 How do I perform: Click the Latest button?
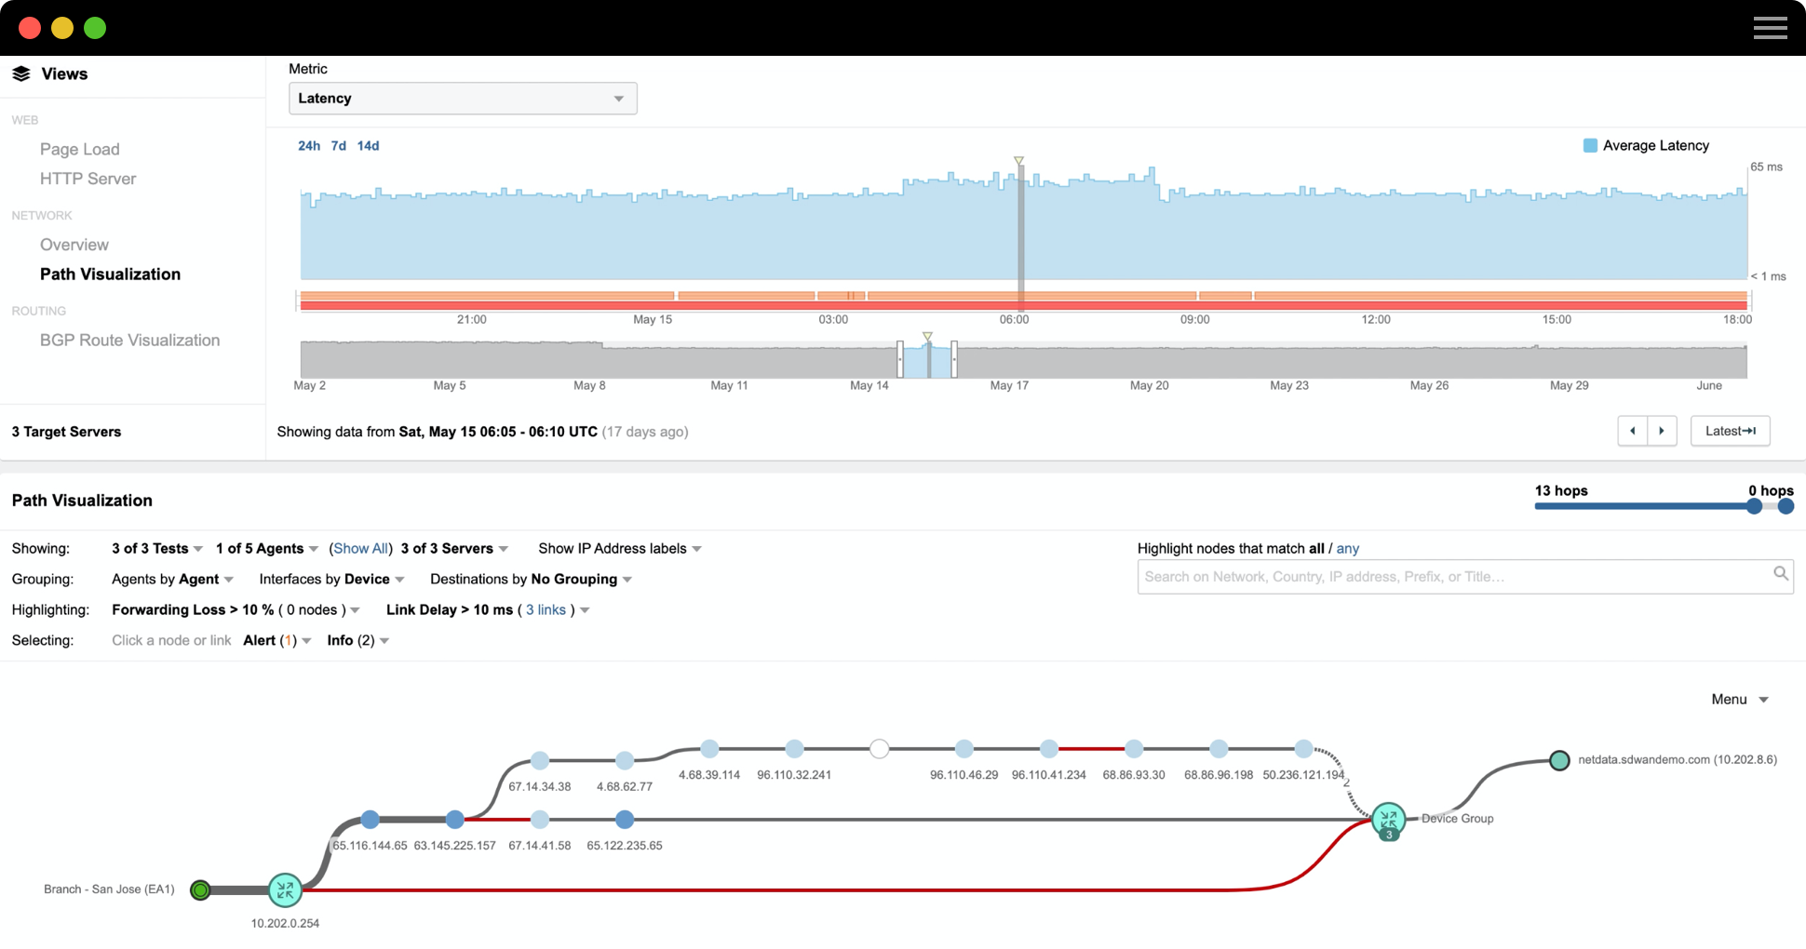[1730, 431]
